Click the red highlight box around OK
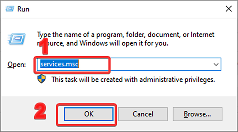The height and width of the screenshot is (132, 238). [86, 115]
